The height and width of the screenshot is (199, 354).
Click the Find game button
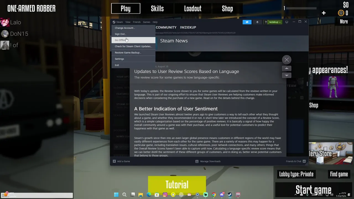point(339,174)
